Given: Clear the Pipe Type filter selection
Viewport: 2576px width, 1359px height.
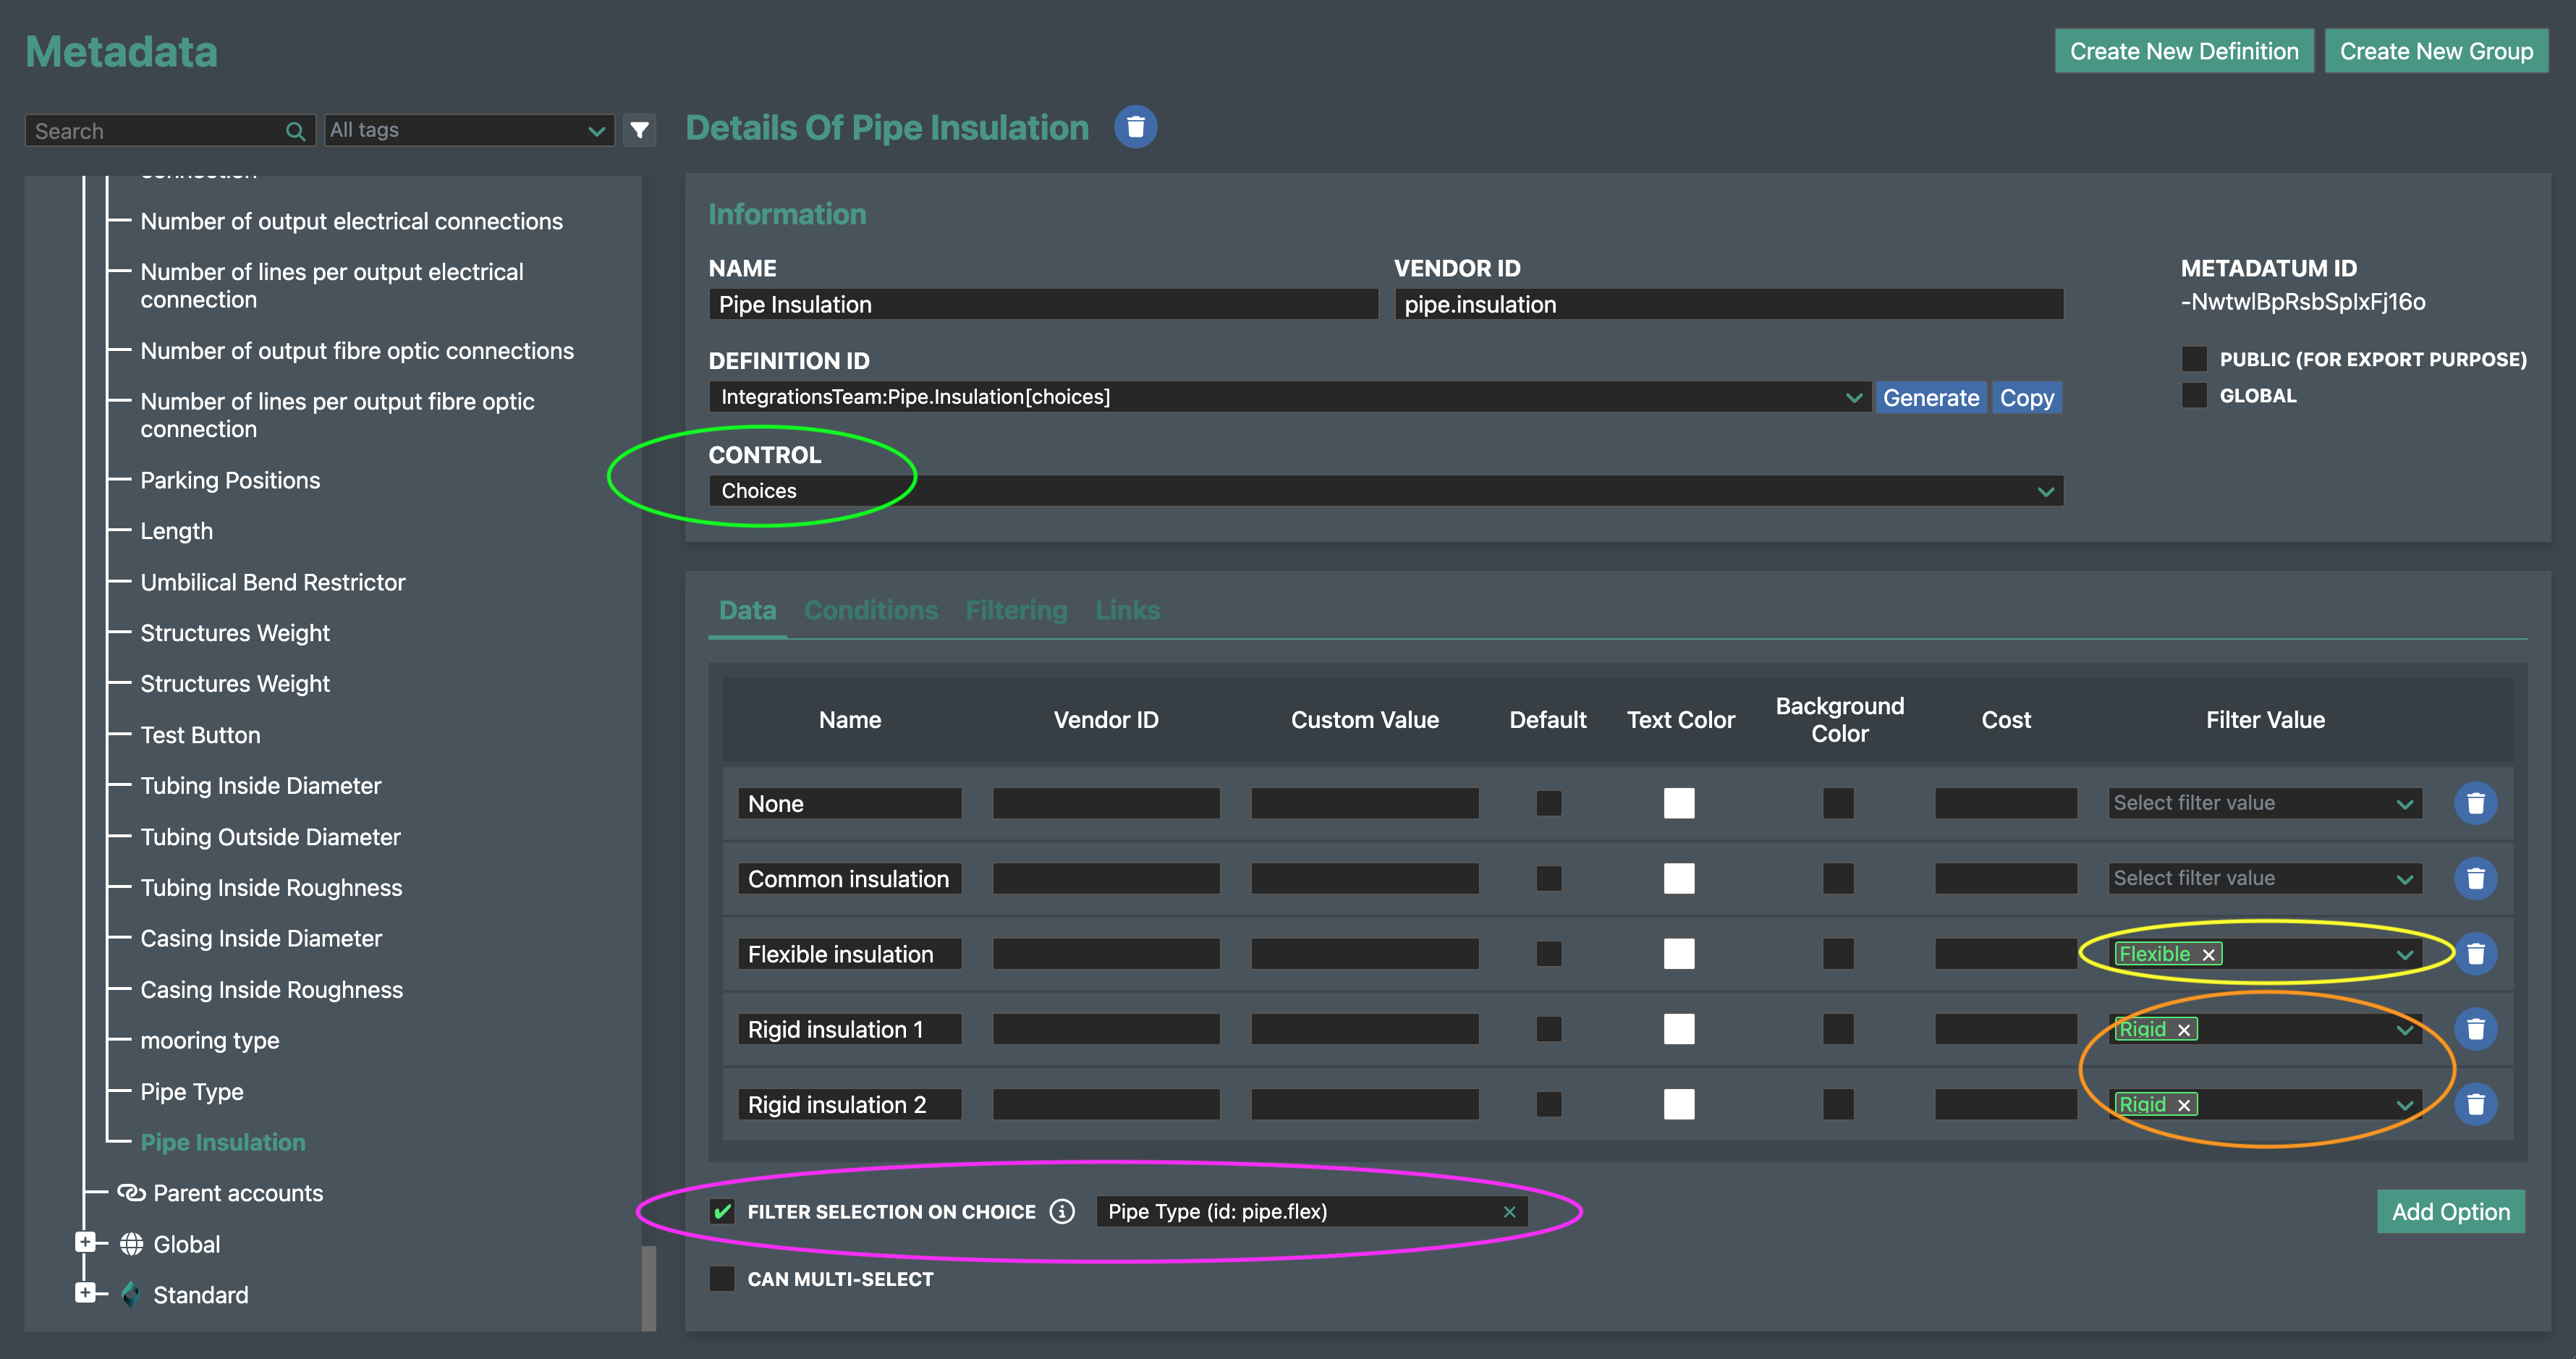Looking at the screenshot, I should coord(1509,1212).
